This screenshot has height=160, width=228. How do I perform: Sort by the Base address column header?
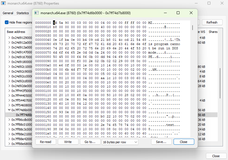16,32
